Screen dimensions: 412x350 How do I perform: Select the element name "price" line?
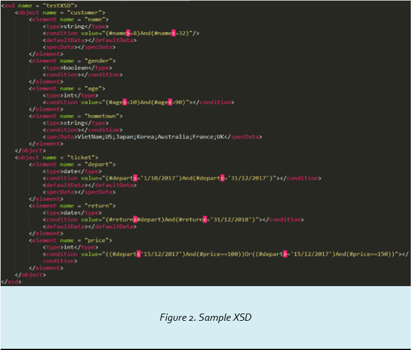click(71, 240)
